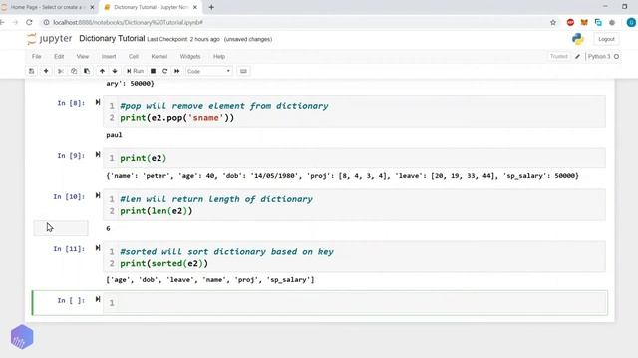The width and height of the screenshot is (638, 358).
Task: Click the print(sorted(e2)) code line
Action: (x=163, y=263)
